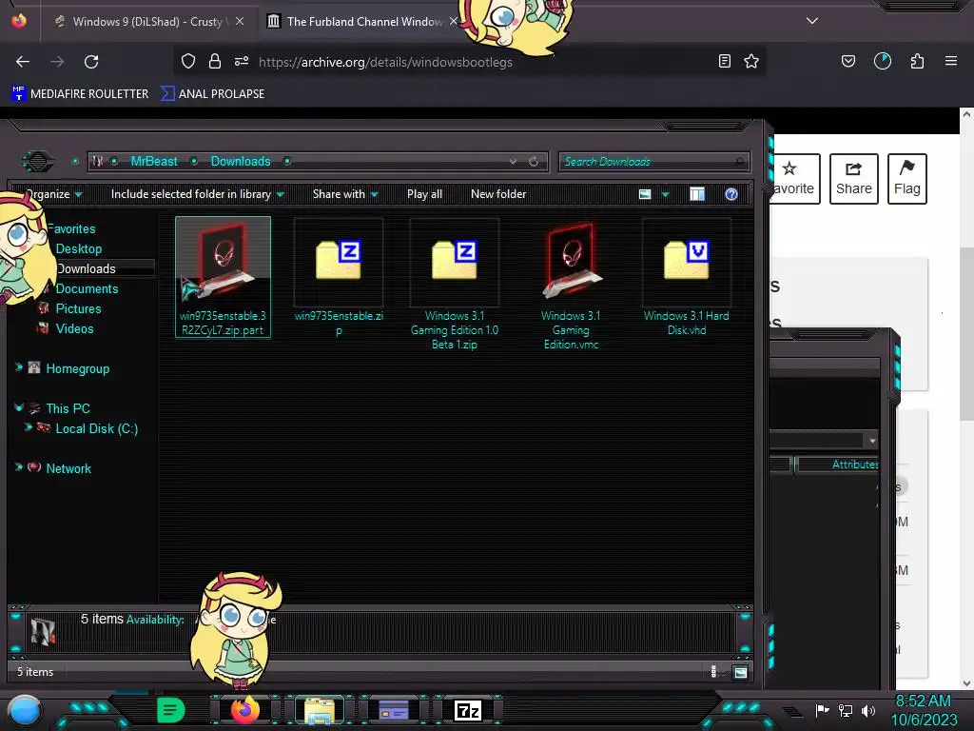The height and width of the screenshot is (731, 974).
Task: Open the tracking protection shield icon
Action: point(188,61)
